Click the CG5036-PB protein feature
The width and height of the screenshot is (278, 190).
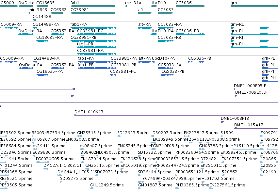point(196,62)
